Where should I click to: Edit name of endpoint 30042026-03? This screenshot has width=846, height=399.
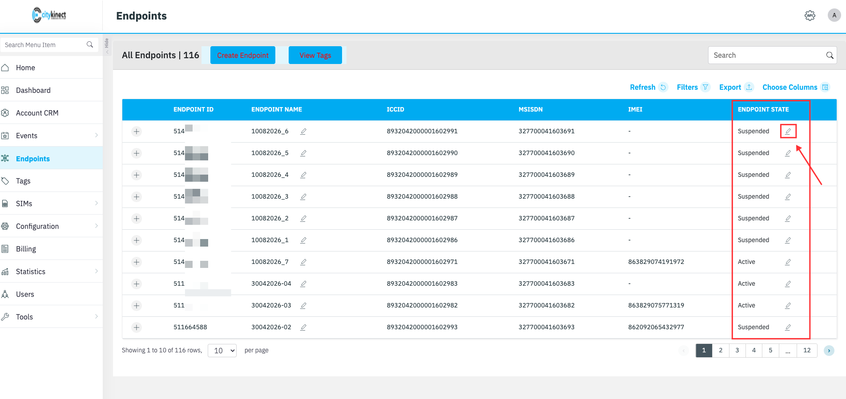point(303,306)
